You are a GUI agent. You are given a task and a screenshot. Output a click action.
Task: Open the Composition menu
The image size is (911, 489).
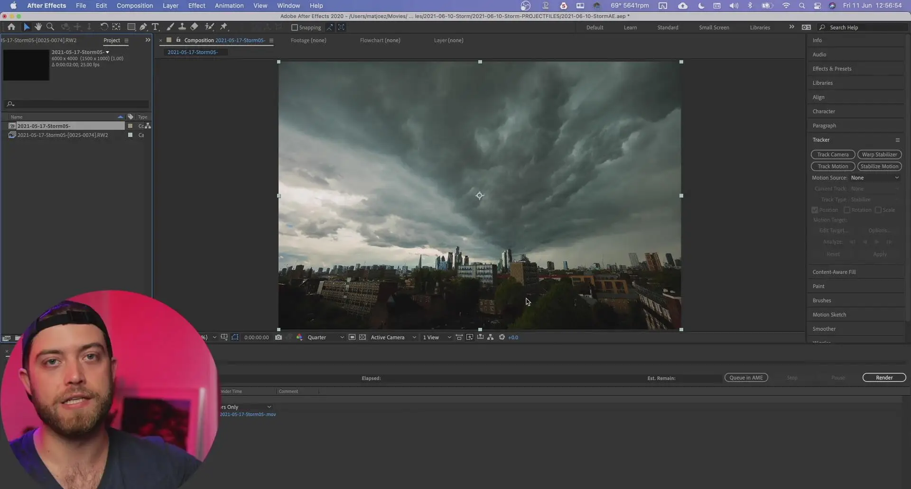coord(135,6)
